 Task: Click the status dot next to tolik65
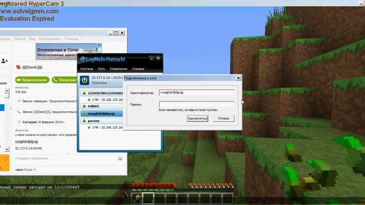pyautogui.click(x=84, y=106)
